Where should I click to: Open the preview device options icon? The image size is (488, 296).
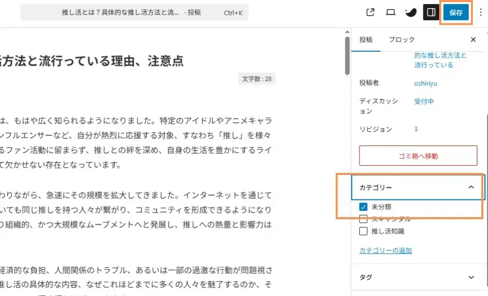390,11
